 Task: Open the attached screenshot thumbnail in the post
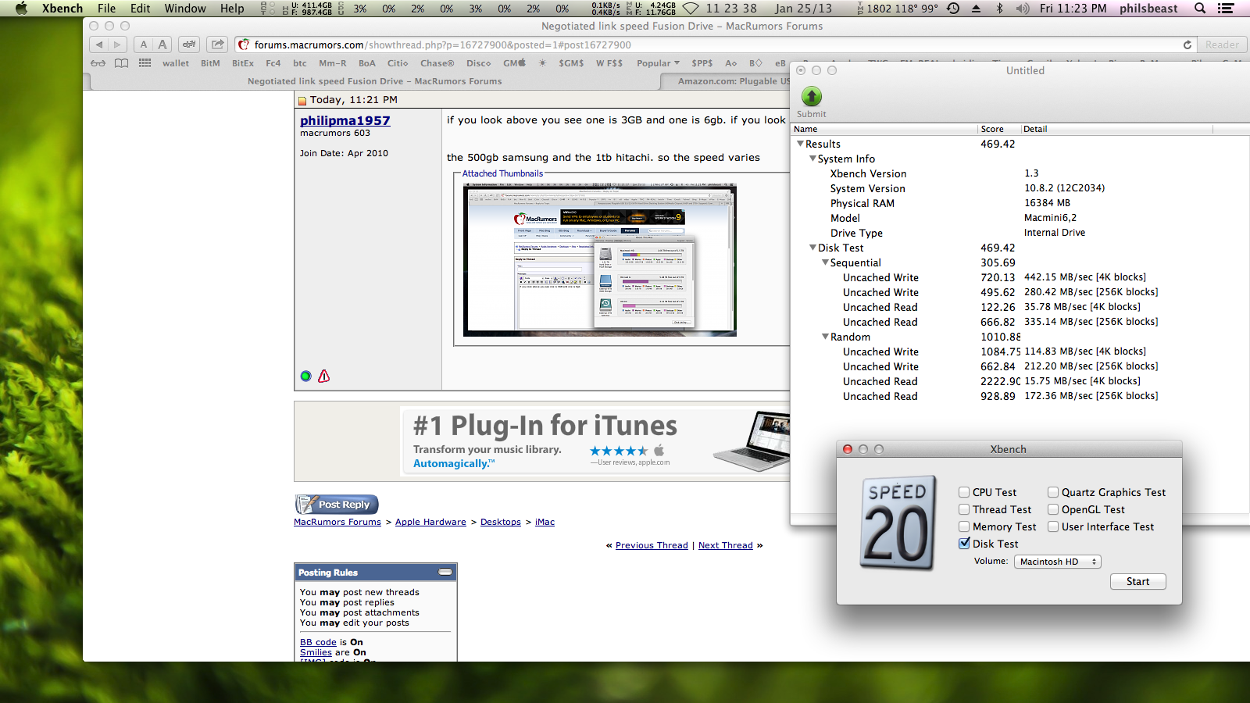pyautogui.click(x=600, y=260)
